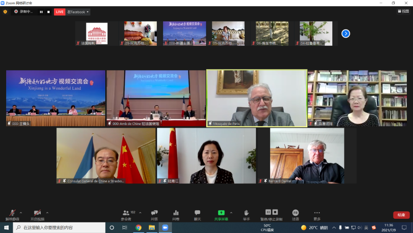
Task: Click the red End meeting button
Action: point(401,215)
